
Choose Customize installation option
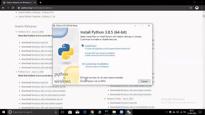[97, 64]
